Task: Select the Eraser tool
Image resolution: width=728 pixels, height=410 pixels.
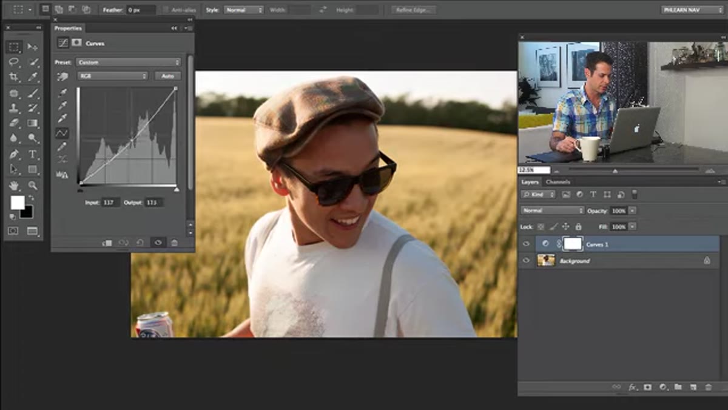Action: [x=14, y=123]
